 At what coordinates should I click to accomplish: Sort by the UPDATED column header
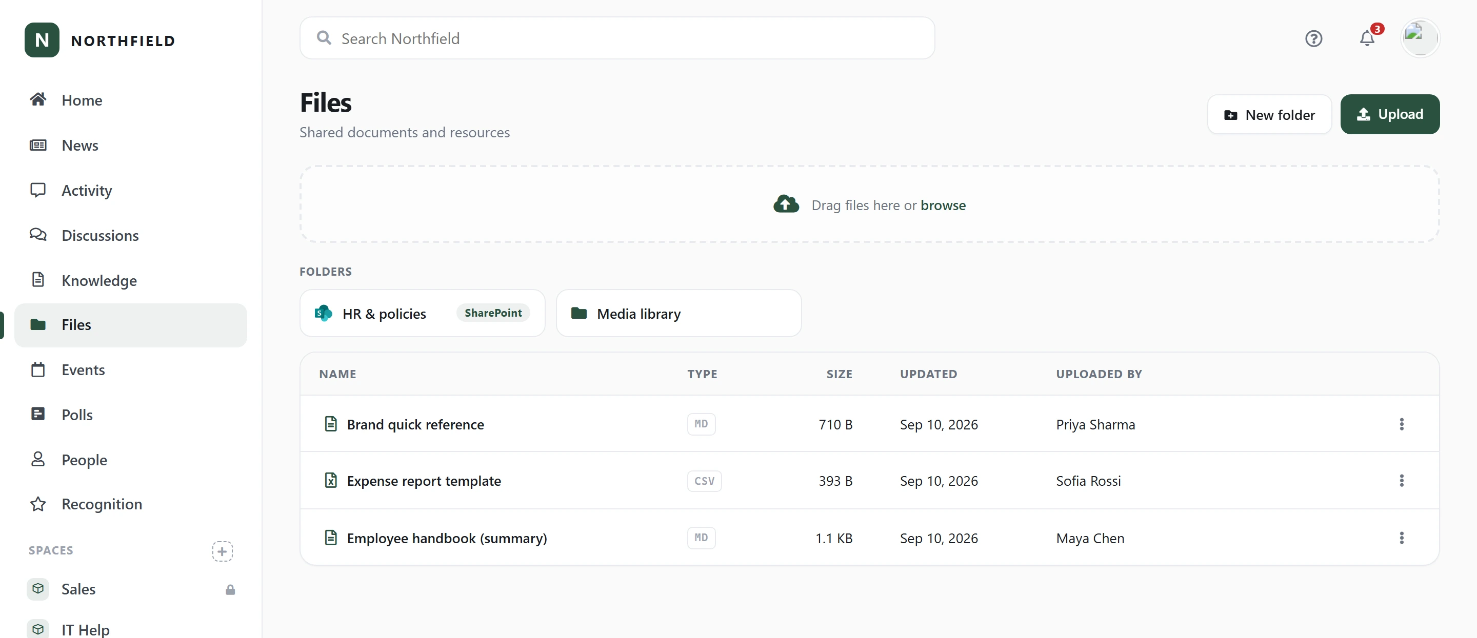tap(928, 374)
